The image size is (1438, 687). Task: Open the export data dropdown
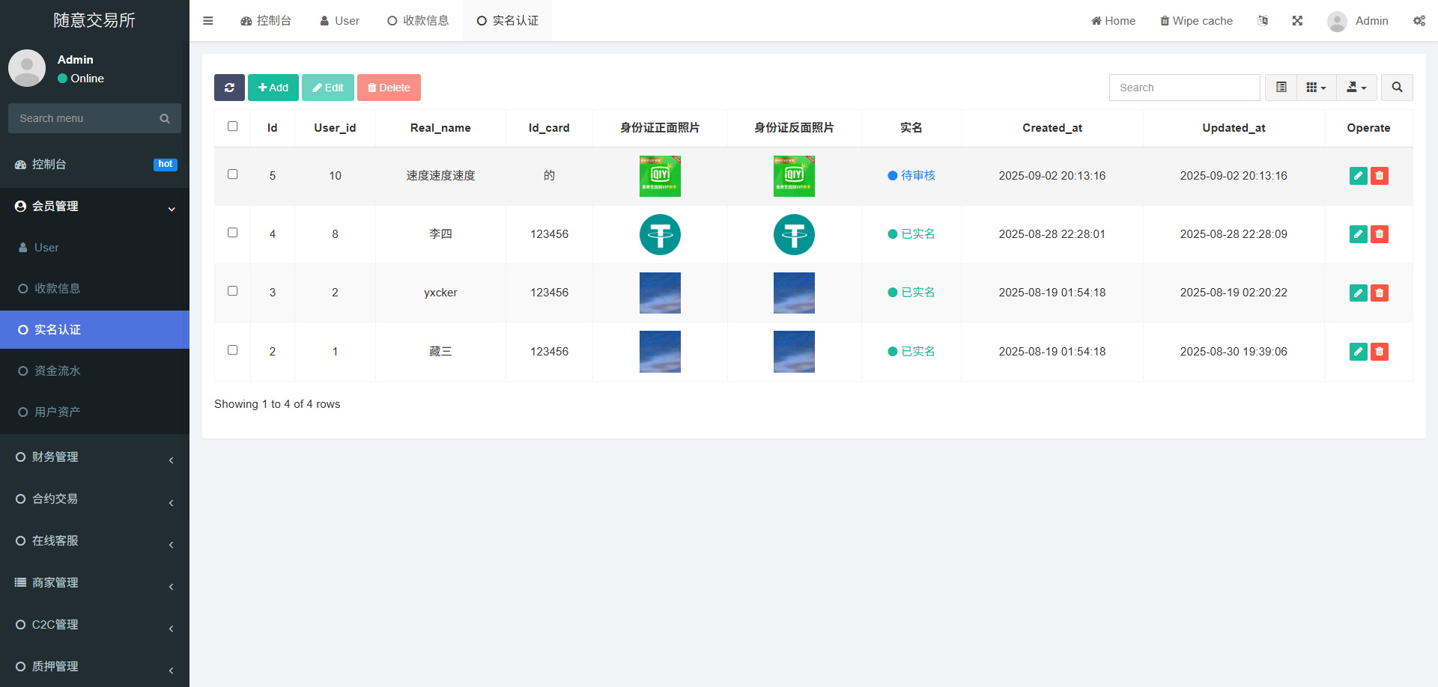click(1356, 88)
